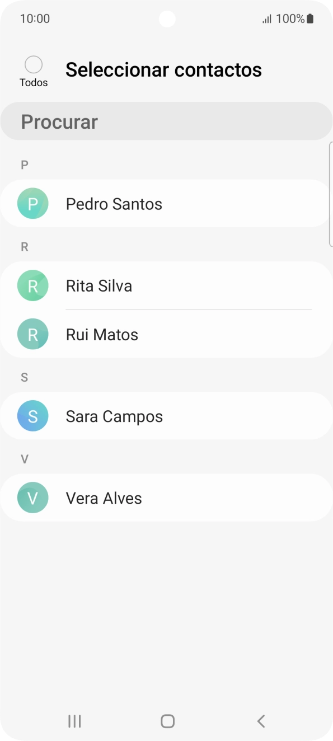Tap the 10:00 clock in status bar

(34, 18)
